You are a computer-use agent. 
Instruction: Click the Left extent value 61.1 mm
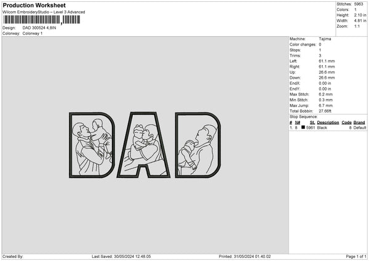(327, 61)
